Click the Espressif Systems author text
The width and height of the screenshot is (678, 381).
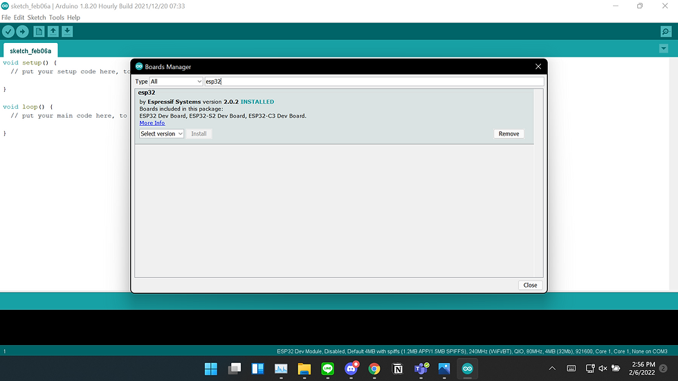[174, 102]
